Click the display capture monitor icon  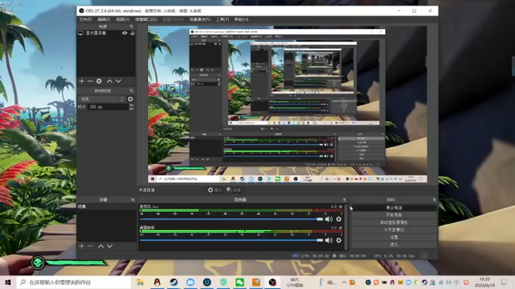(80, 33)
